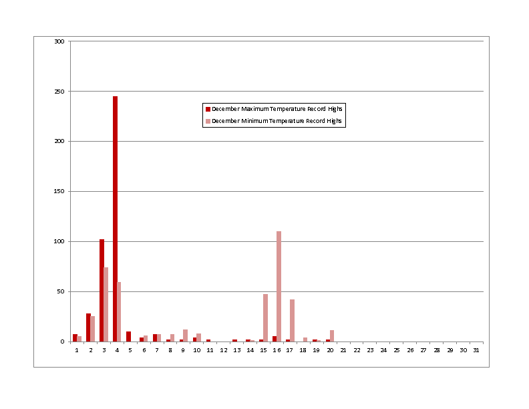The width and height of the screenshot is (529, 409).
Task: Click the y-axis label 250
Action: point(59,92)
